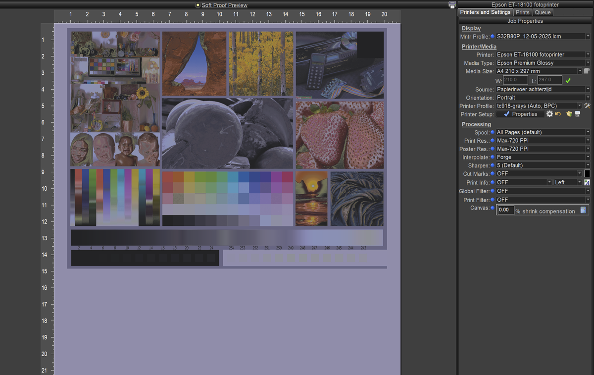This screenshot has height=375, width=594.
Task: Click the blue dot beside Canvas
Action: tap(493, 208)
